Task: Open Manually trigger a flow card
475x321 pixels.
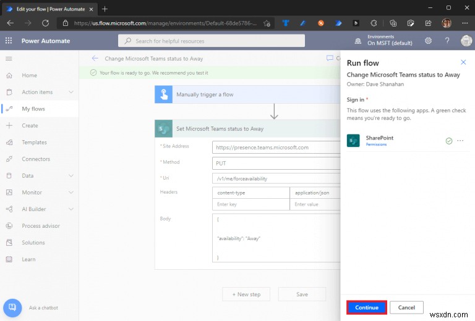Action: pyautogui.click(x=247, y=94)
